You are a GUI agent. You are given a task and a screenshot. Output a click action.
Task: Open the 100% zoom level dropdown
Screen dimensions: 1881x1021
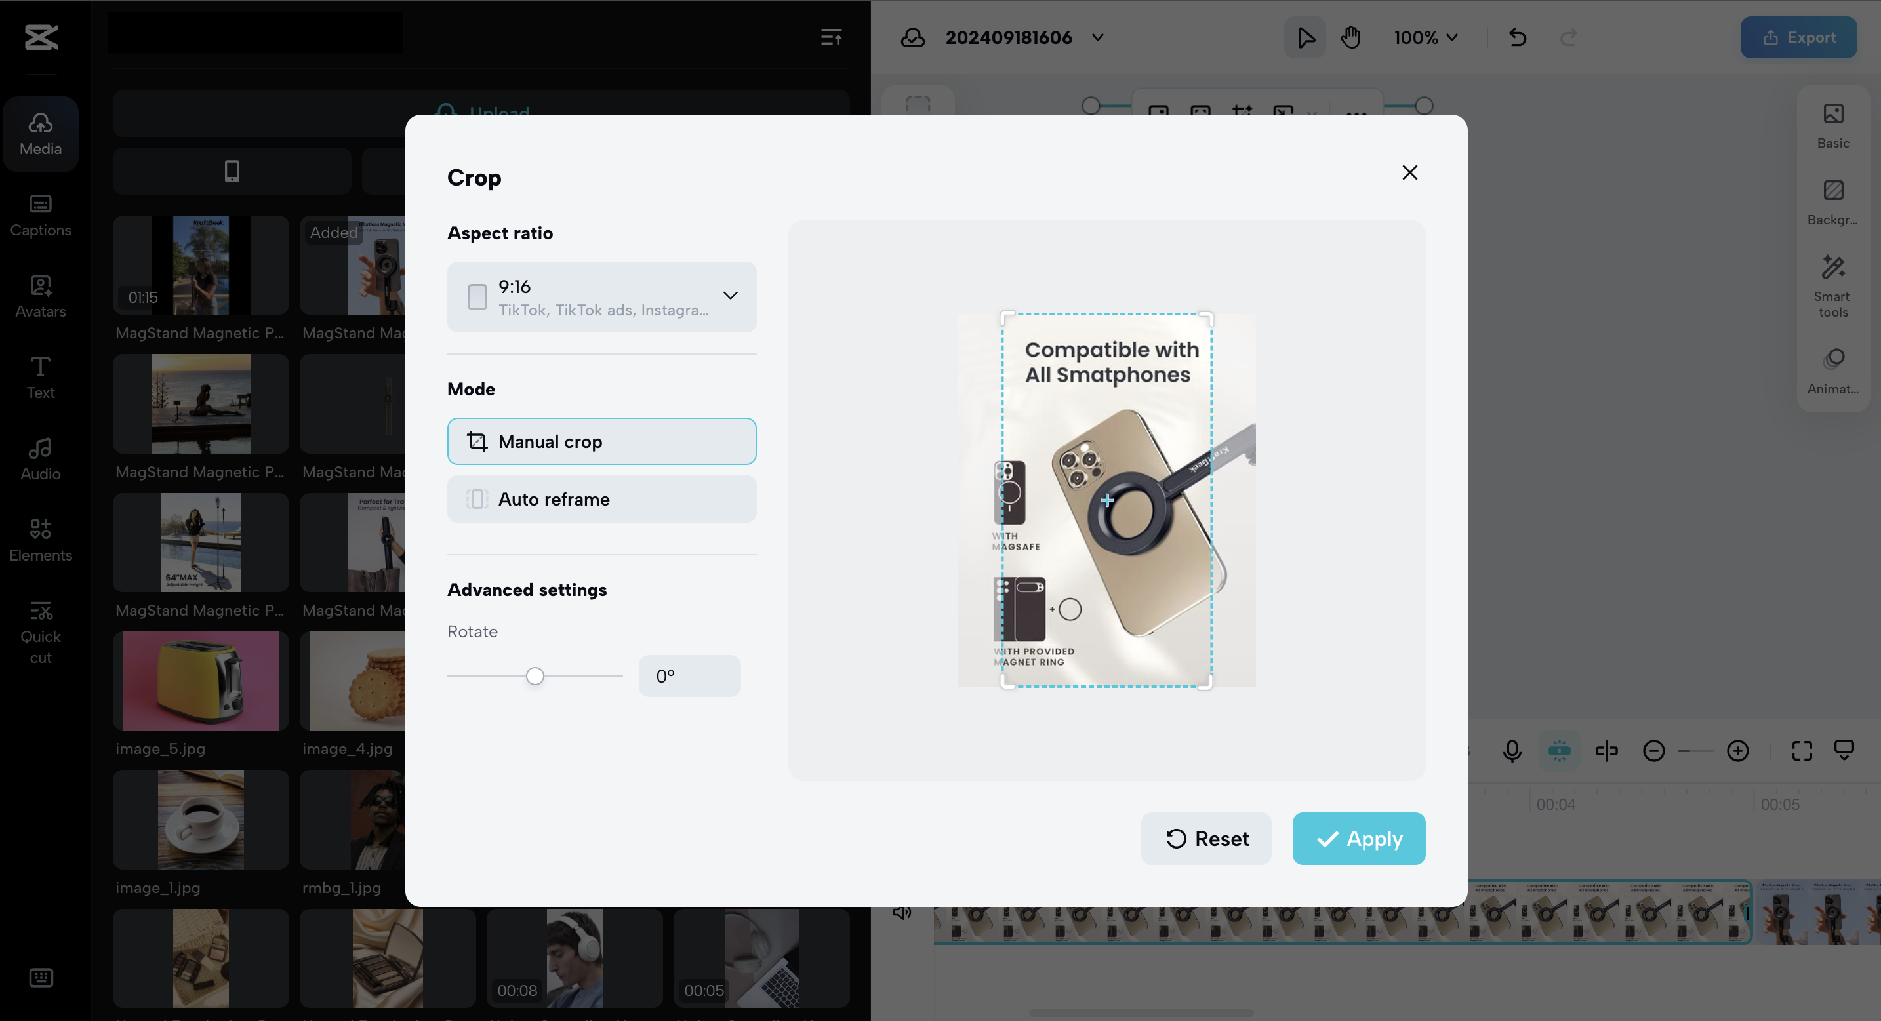click(1425, 37)
